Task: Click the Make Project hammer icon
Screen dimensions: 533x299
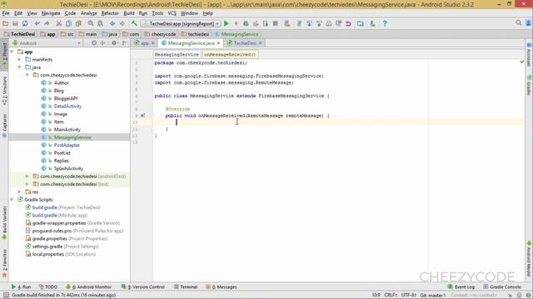Action: tap(134, 23)
